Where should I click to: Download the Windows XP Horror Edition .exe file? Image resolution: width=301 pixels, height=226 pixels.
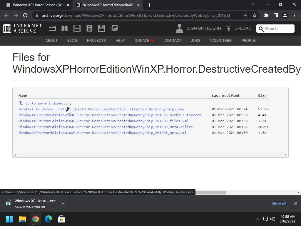pos(101,109)
